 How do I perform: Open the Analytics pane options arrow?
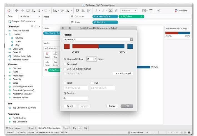point(39,16)
